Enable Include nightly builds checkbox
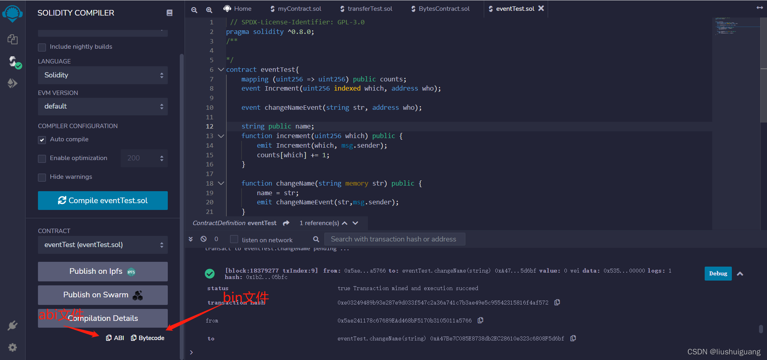767x360 pixels. click(x=42, y=47)
